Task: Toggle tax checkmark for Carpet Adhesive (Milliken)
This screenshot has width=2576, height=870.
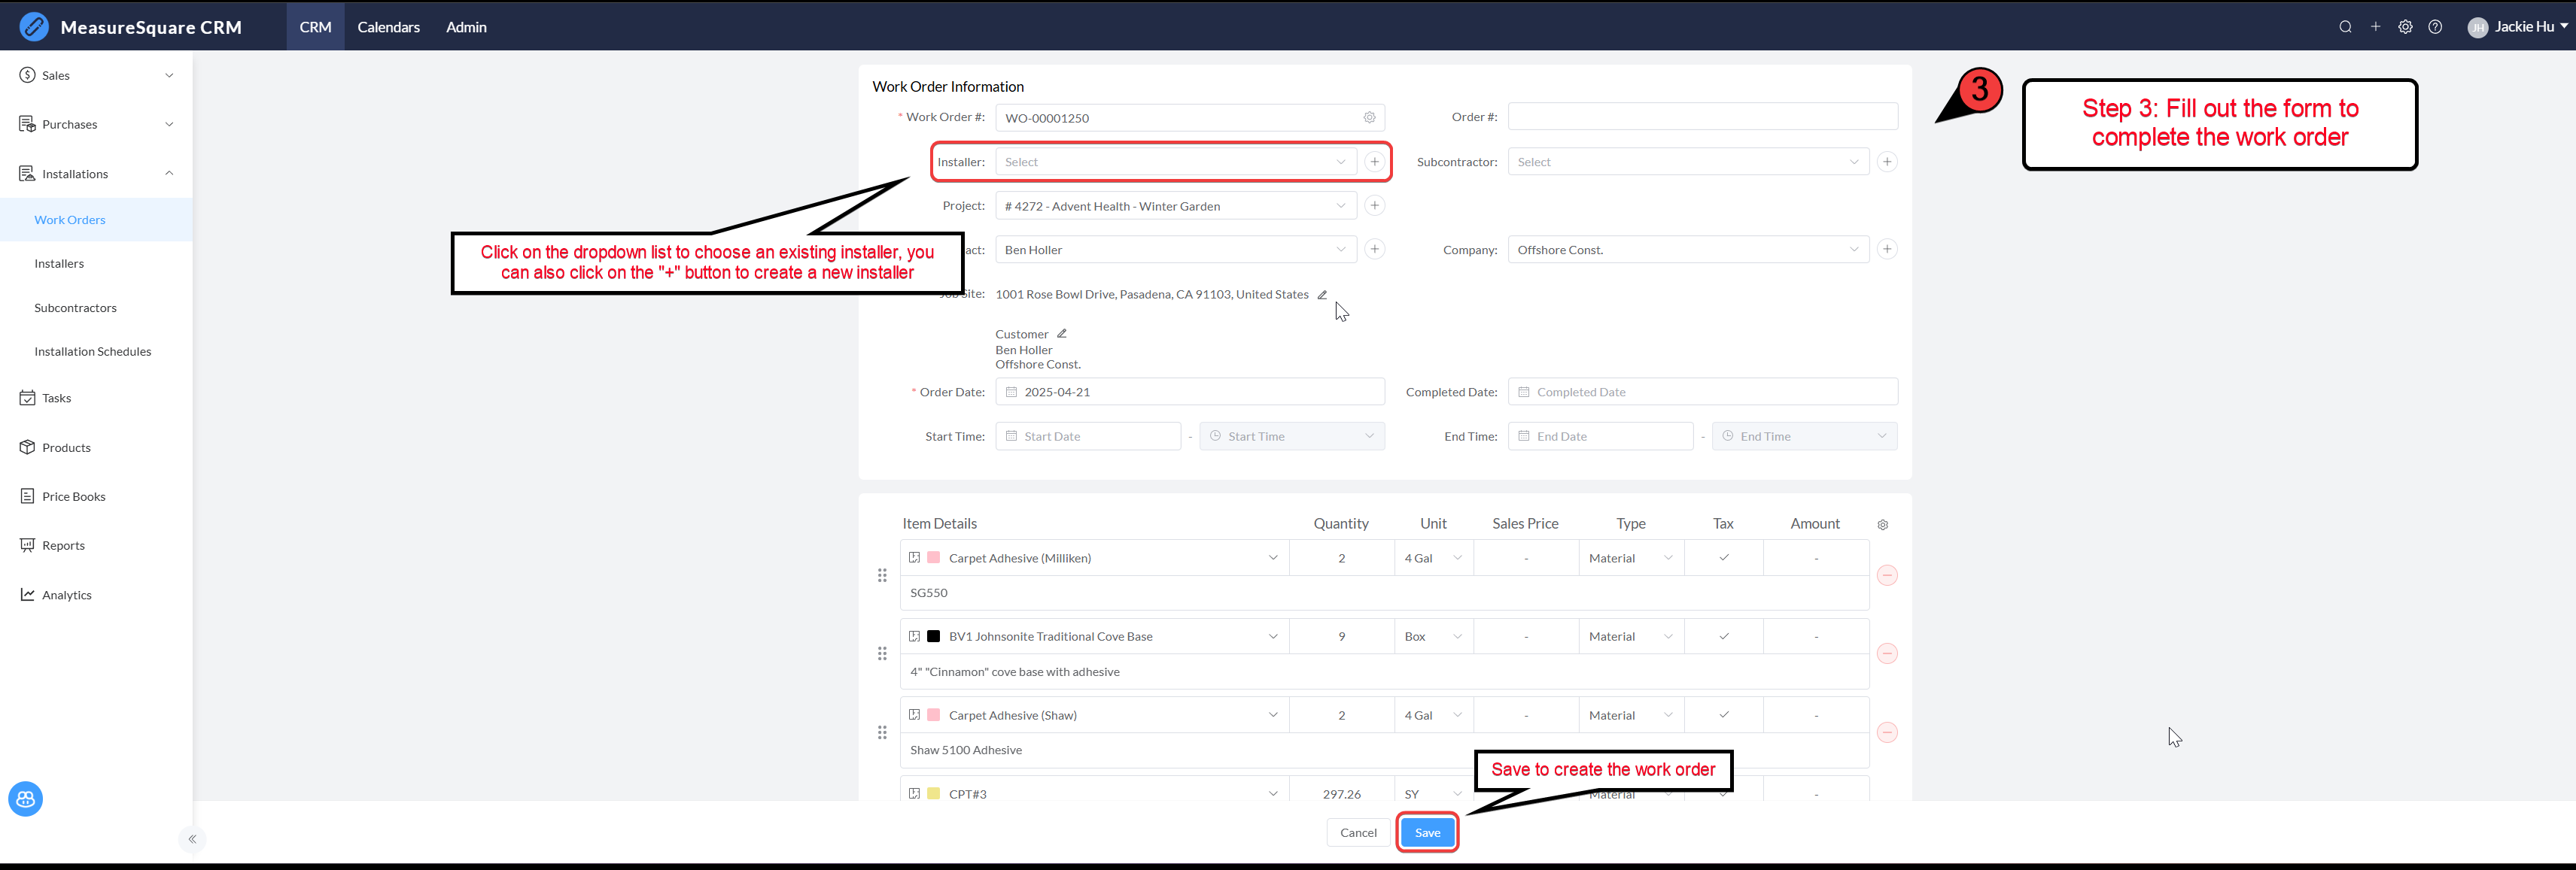Action: [x=1723, y=557]
